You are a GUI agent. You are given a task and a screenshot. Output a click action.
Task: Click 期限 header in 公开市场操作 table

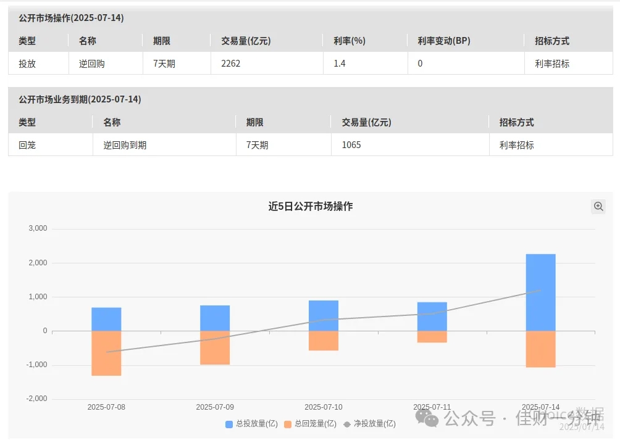(162, 41)
